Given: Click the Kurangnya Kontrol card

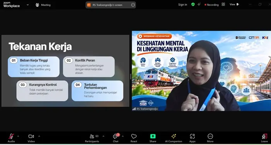Looking at the screenshot, I should tap(42, 91).
